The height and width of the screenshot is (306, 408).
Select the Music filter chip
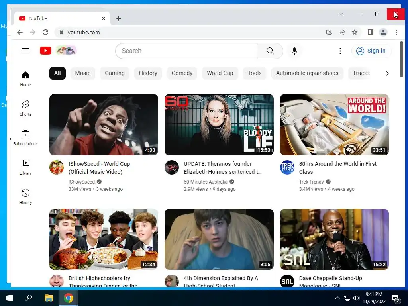(x=83, y=73)
